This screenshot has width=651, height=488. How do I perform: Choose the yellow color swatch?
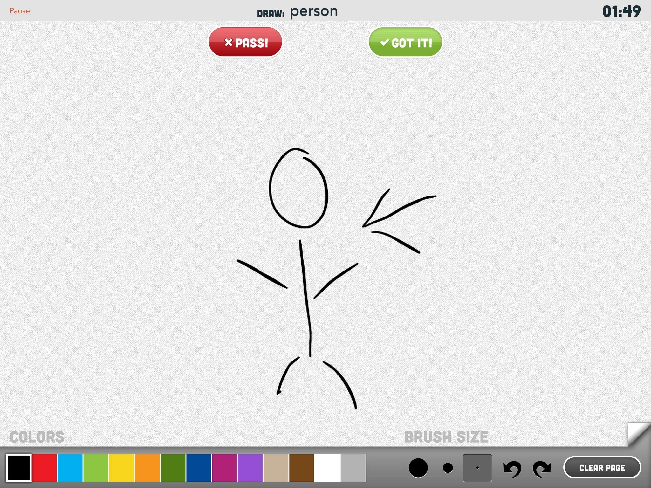pos(121,468)
